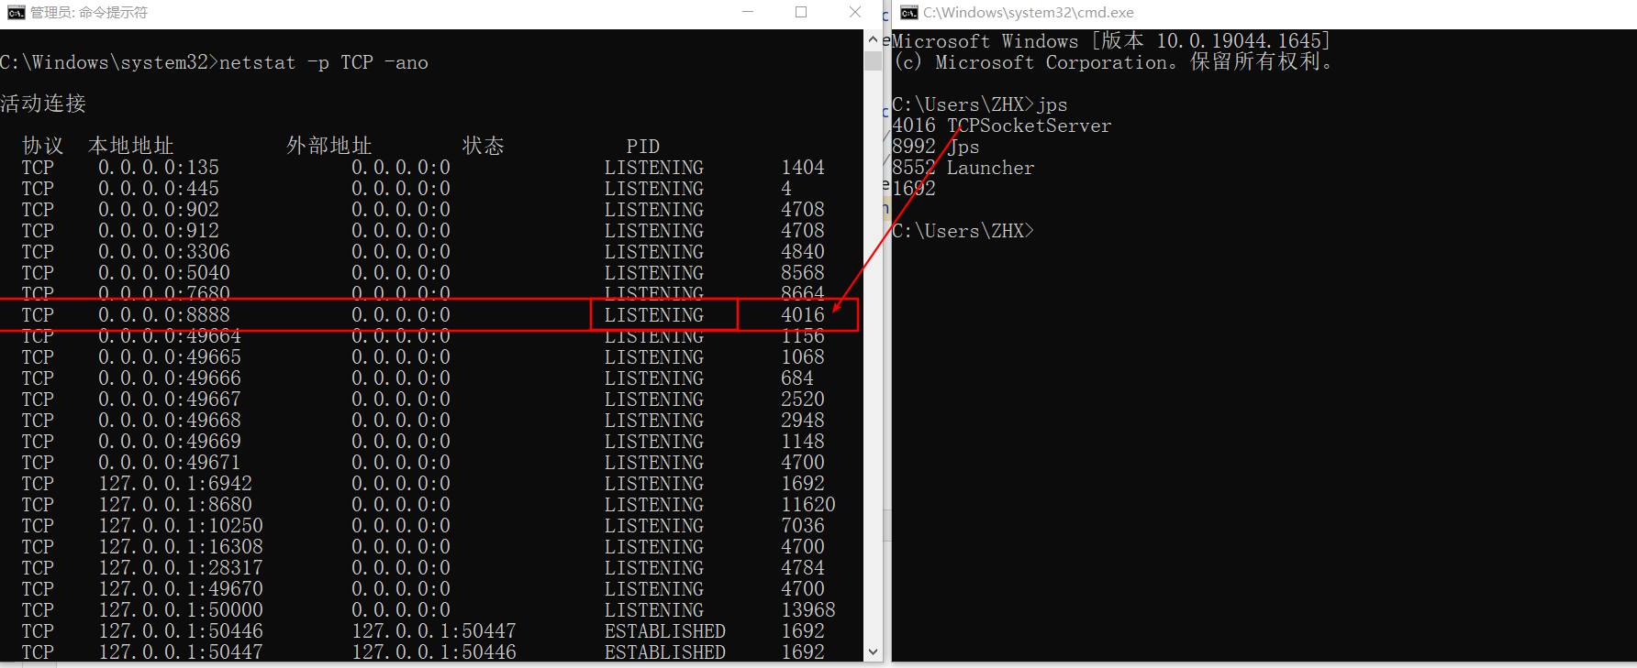This screenshot has height=668, width=1637.
Task: Click PID value 1404
Action: 803,168
